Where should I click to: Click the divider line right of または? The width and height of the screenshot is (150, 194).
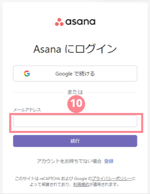coord(111,92)
